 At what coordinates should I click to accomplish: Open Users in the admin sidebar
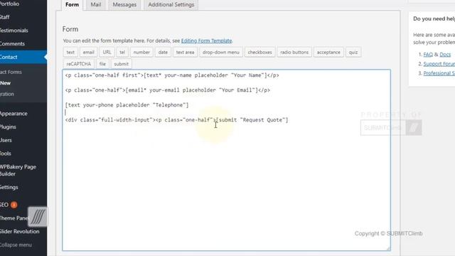click(6, 140)
